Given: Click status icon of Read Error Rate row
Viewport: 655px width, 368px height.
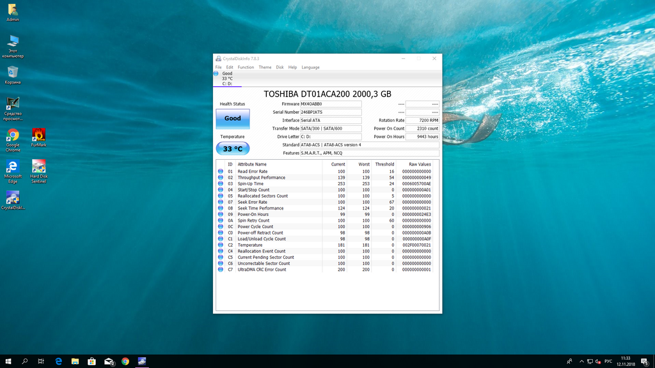Looking at the screenshot, I should pos(221,171).
